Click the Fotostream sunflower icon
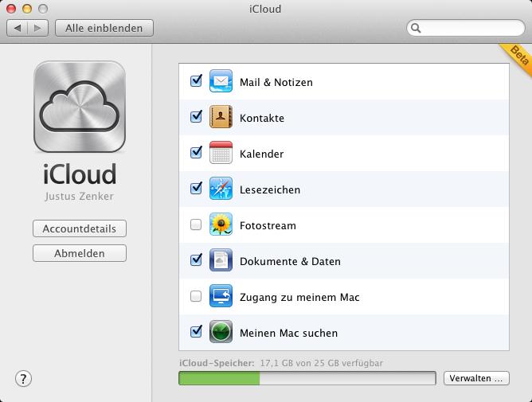 tap(221, 224)
